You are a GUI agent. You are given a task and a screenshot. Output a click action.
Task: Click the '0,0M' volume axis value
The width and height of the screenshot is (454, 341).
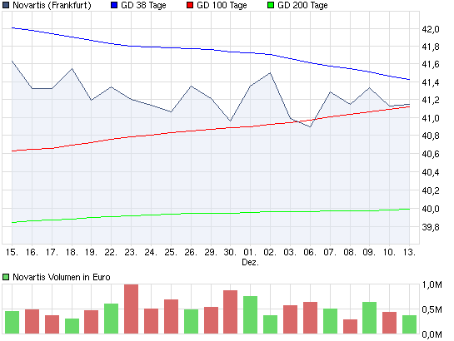(432, 334)
